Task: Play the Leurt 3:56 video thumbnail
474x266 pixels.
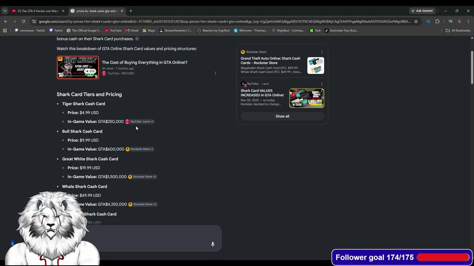Action: click(307, 98)
